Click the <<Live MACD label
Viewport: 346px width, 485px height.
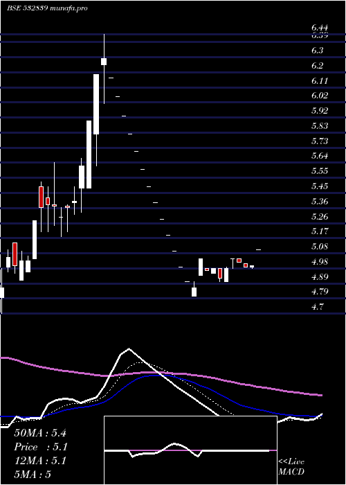point(291,466)
